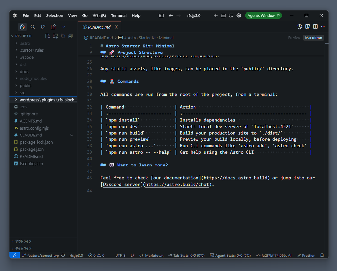Refresh the explorer file tree

(x=63, y=36)
